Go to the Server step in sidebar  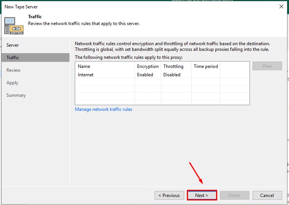click(x=13, y=45)
